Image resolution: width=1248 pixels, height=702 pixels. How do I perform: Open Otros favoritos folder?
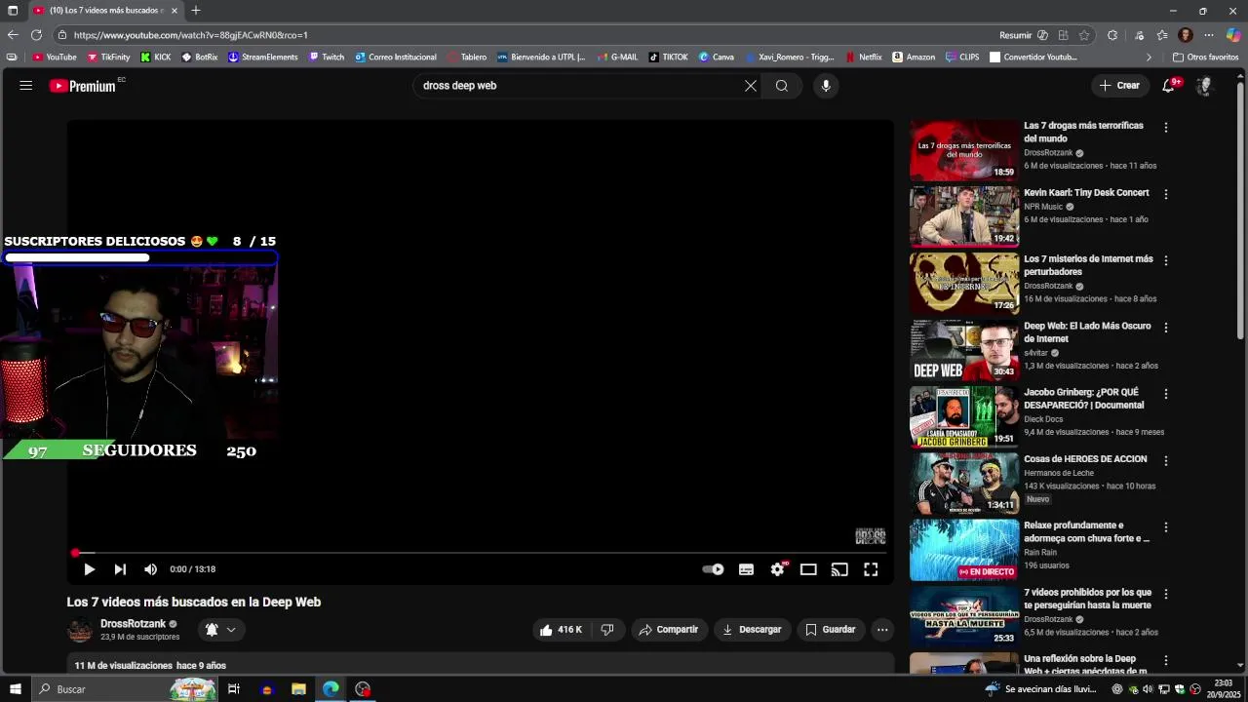tap(1205, 57)
